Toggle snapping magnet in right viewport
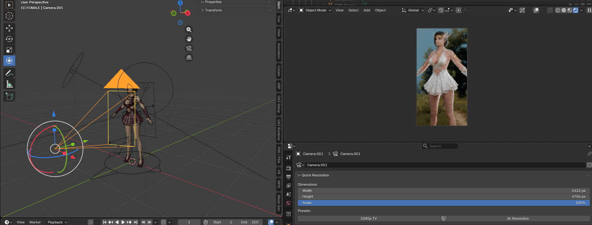Viewport: 592px width, 225px height. [441, 10]
